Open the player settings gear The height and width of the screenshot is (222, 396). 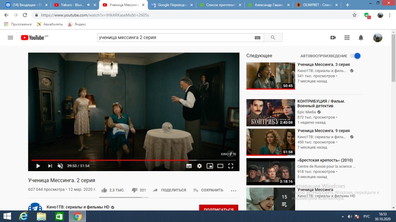[x=199, y=166]
